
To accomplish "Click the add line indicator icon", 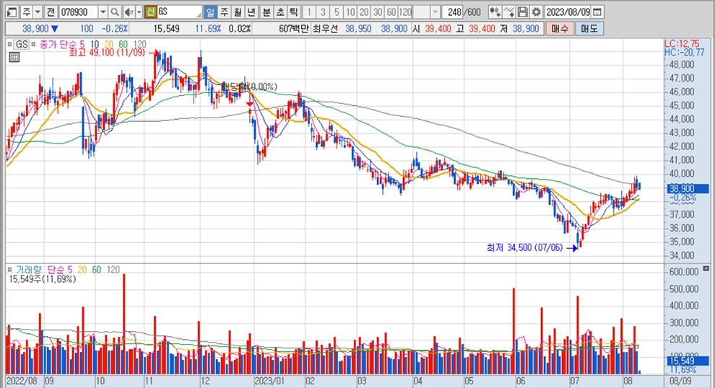I will tap(508, 12).
